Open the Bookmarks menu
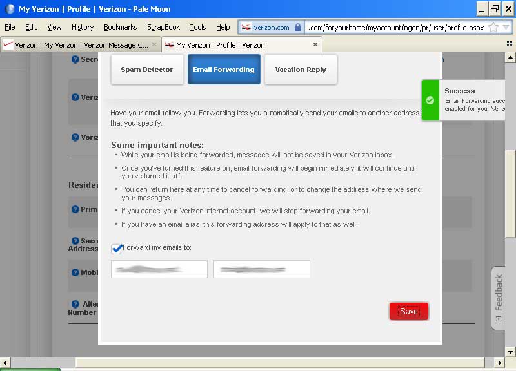The width and height of the screenshot is (516, 371). [121, 27]
